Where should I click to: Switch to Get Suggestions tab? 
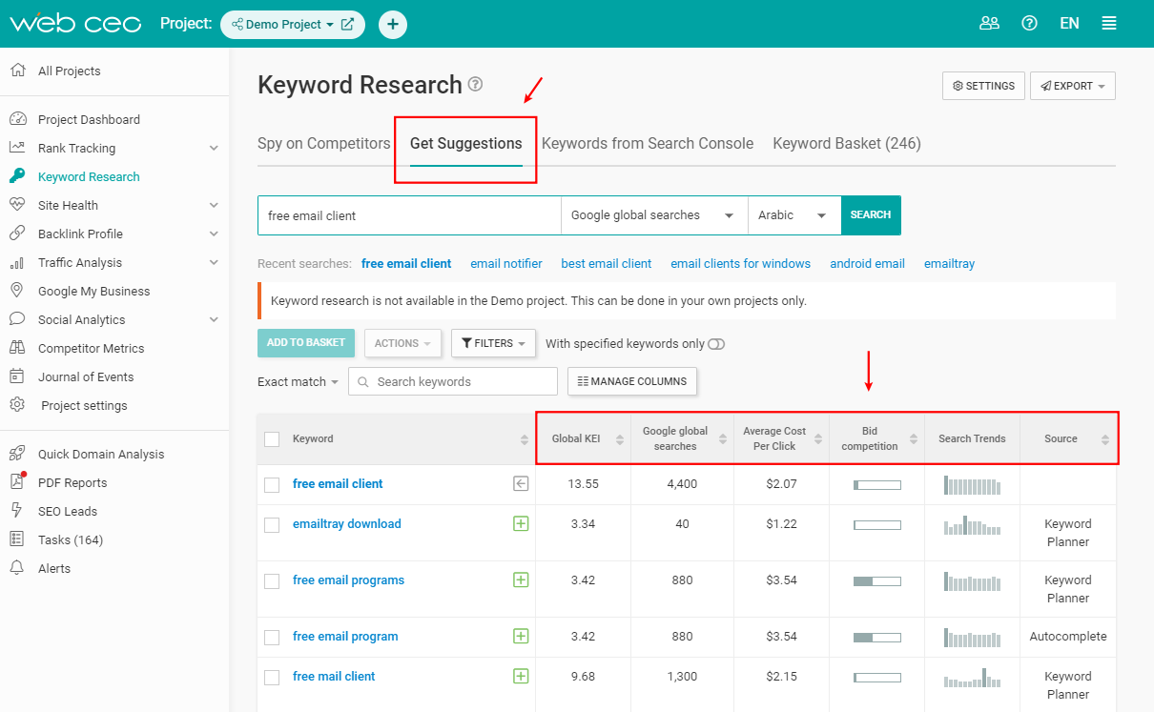point(466,144)
